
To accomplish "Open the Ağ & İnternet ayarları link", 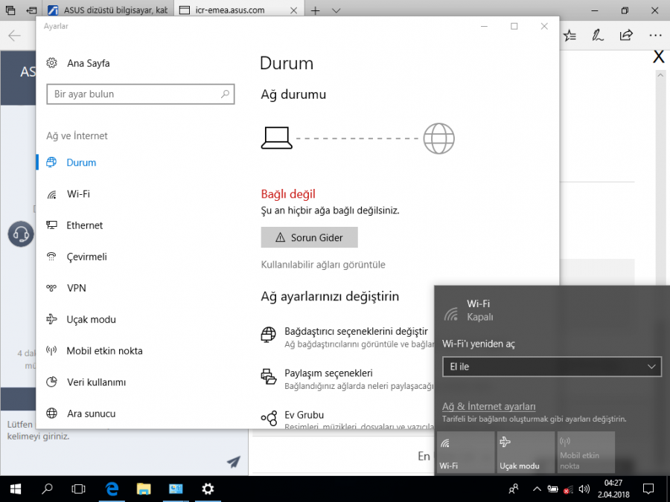I will pyautogui.click(x=489, y=406).
